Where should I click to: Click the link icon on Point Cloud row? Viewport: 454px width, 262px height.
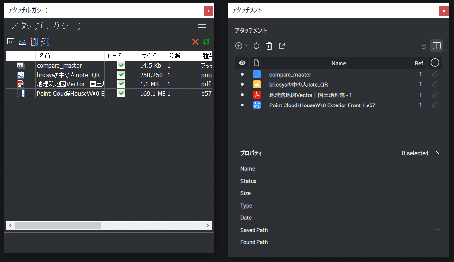pyautogui.click(x=435, y=105)
